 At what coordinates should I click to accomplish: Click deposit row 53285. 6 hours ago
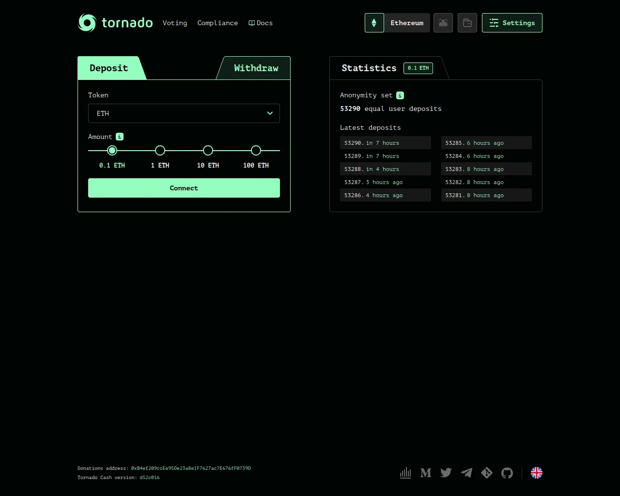coord(486,143)
